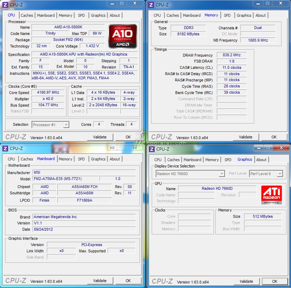Viewport: 291px width, 288px height.
Task: Click the AMD A10 processor logo
Action: click(123, 36)
